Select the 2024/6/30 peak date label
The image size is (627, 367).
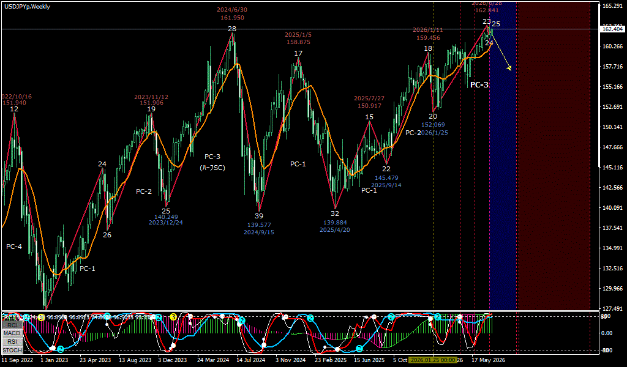tap(232, 10)
